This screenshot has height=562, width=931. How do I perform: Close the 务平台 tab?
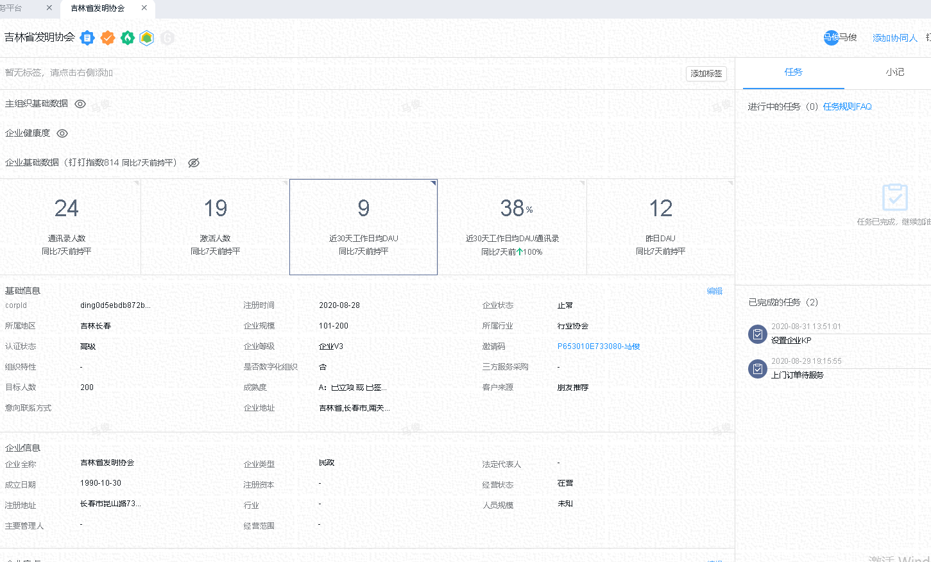tap(49, 8)
